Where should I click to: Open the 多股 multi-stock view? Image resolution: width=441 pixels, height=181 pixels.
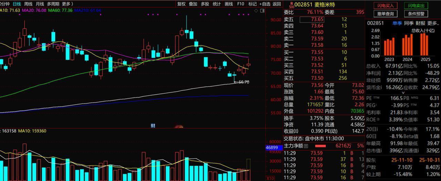coord(205,4)
